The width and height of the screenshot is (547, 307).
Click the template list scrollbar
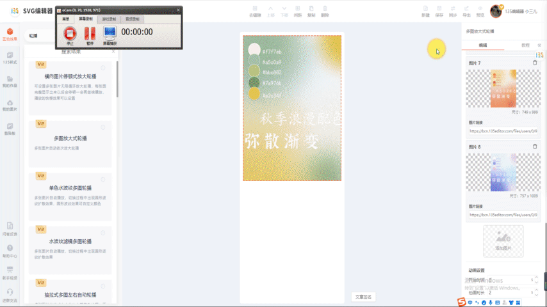[117, 79]
